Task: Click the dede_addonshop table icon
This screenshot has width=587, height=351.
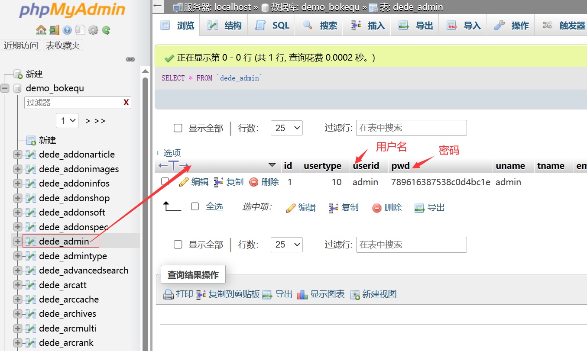Action: coord(31,198)
